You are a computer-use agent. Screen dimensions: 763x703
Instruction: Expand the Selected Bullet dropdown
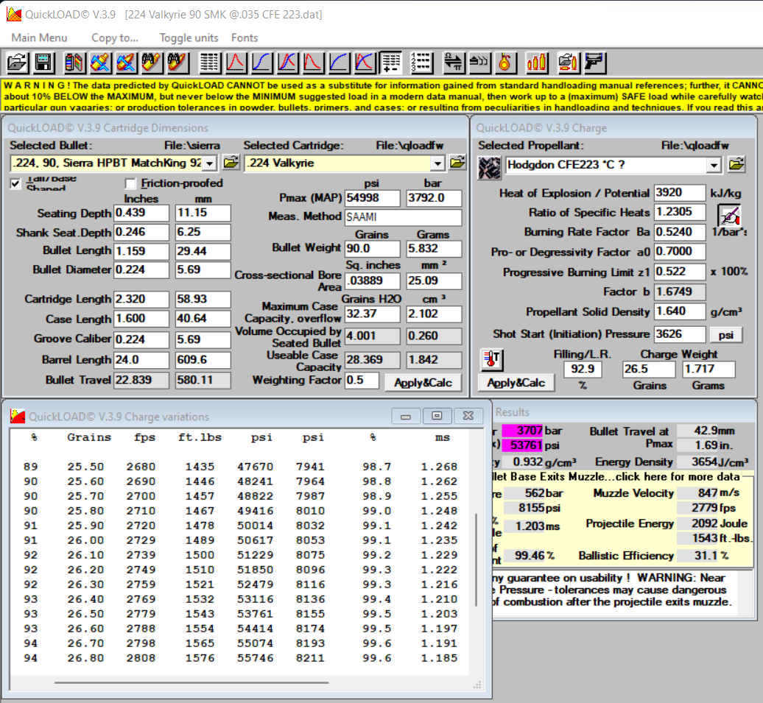tap(209, 163)
